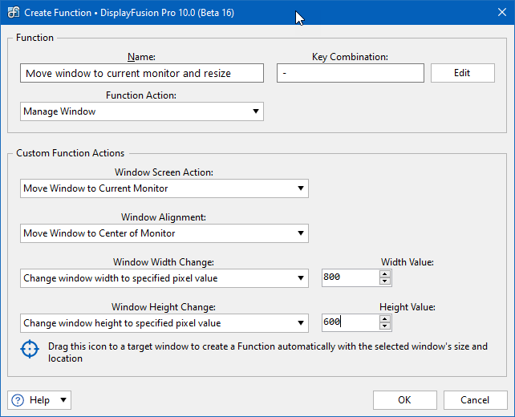Close the Create Function dialog
Image resolution: width=515 pixels, height=417 pixels.
click(x=502, y=13)
